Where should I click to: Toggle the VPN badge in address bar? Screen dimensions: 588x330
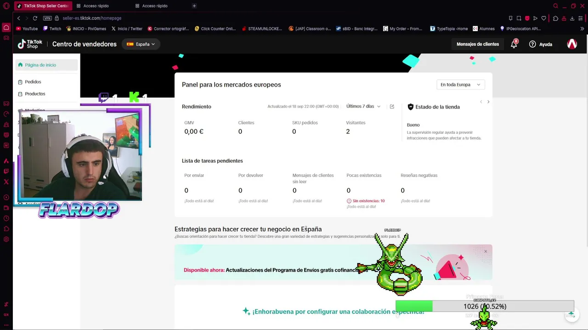pyautogui.click(x=47, y=18)
